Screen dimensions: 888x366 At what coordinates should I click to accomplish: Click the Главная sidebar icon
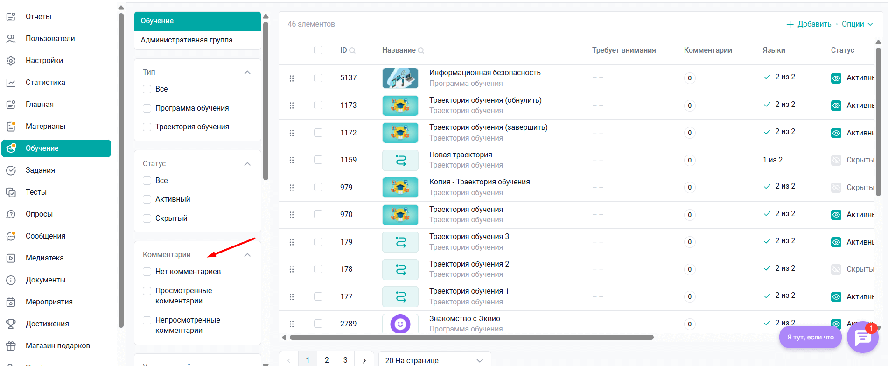point(11,105)
